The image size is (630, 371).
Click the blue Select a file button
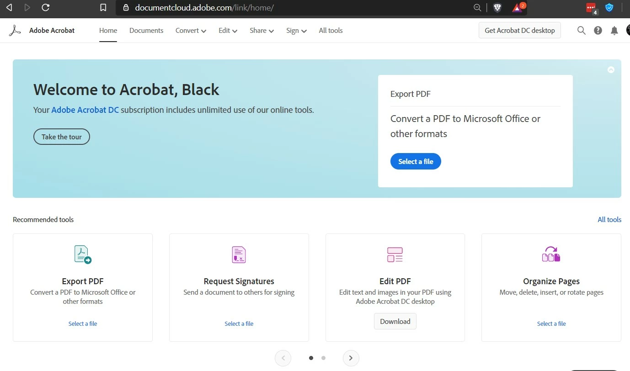(416, 161)
